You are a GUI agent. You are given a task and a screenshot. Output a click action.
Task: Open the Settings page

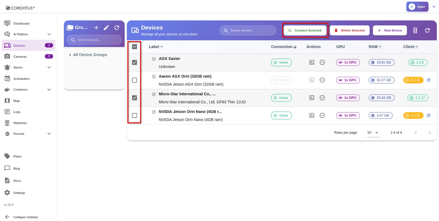click(x=28, y=193)
